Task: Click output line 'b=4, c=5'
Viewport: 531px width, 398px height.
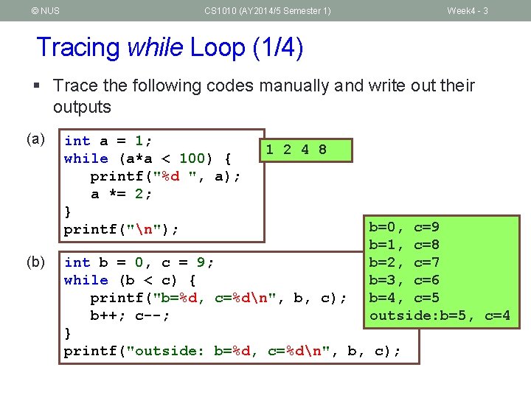Action: point(404,298)
